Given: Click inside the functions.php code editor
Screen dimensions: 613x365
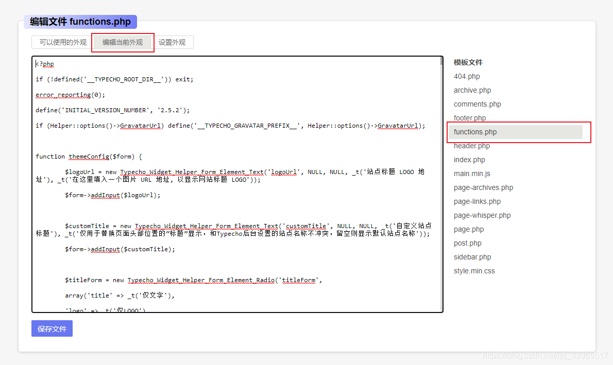Looking at the screenshot, I should (x=237, y=184).
